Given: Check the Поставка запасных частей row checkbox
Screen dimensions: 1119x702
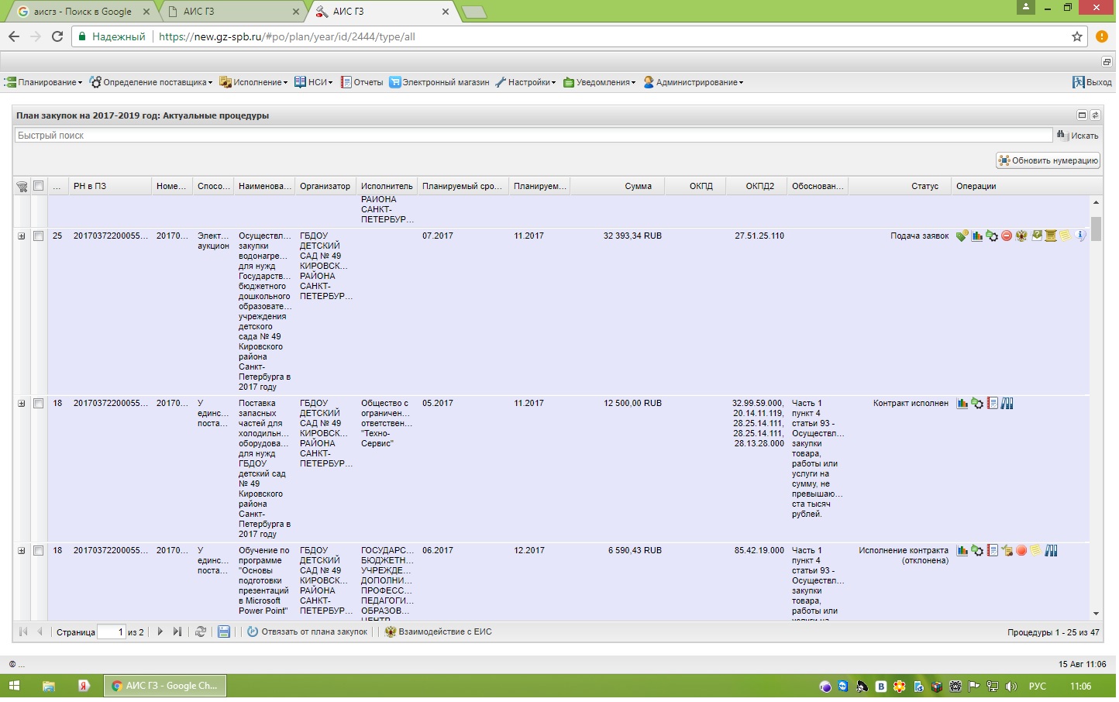Looking at the screenshot, I should click(x=38, y=404).
